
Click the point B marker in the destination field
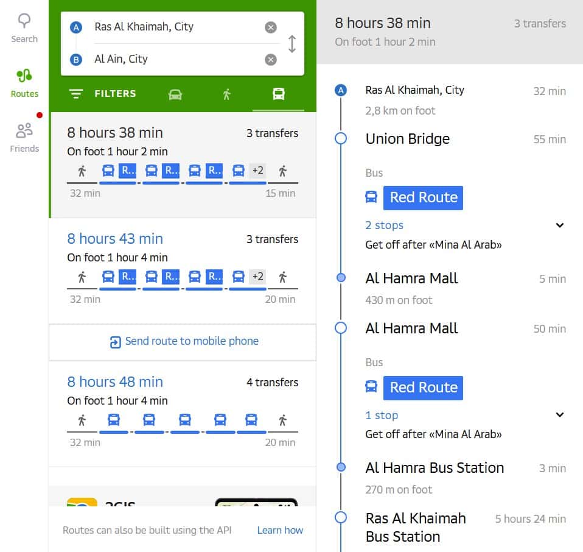click(76, 60)
